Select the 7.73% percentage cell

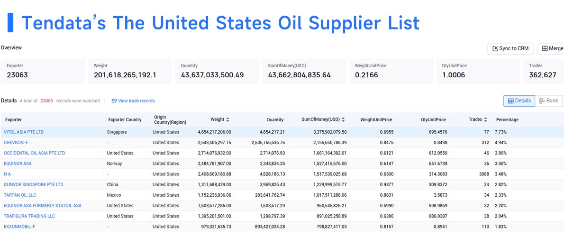(x=500, y=132)
